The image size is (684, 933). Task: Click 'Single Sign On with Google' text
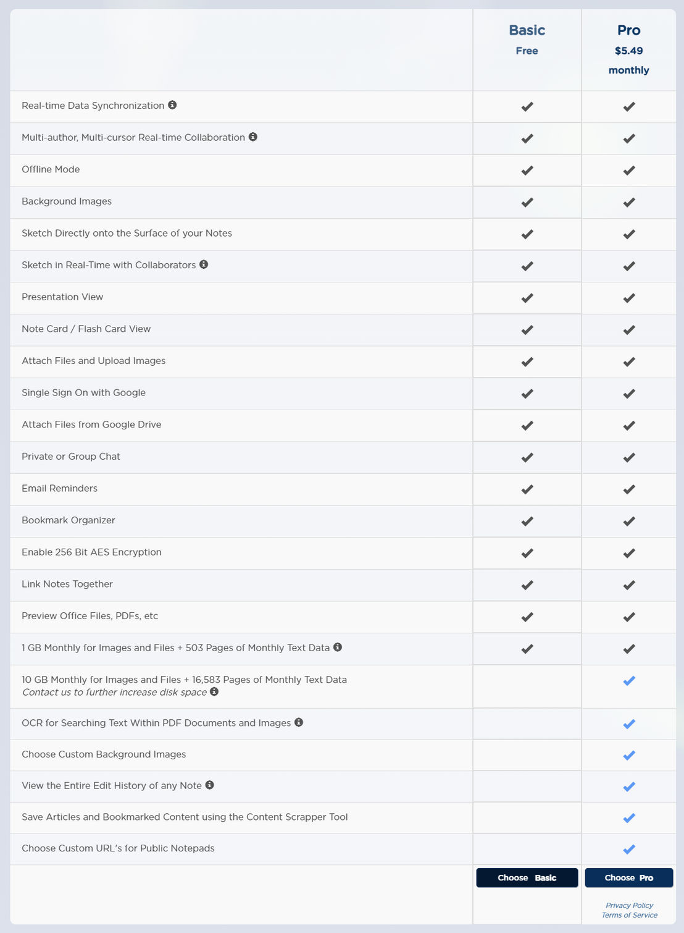coord(83,392)
